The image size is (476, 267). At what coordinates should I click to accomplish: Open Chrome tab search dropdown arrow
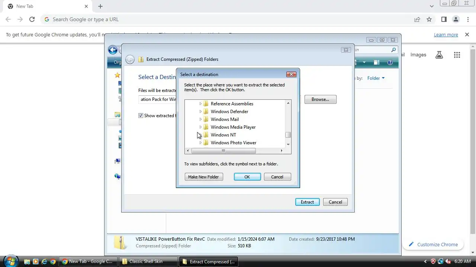pos(431,6)
